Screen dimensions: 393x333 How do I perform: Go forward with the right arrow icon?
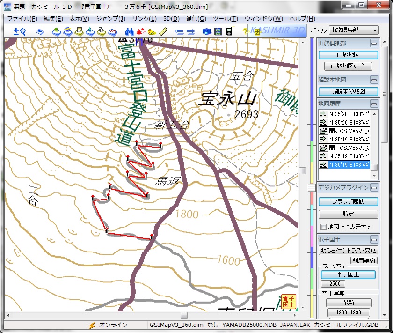pyautogui.click(x=191, y=32)
